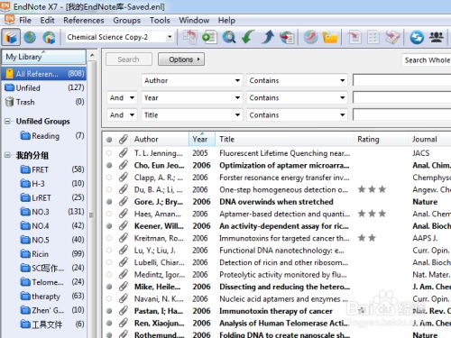451x338 pixels.
Task: Collapse the 我的分组 group set
Action: [x=8, y=155]
